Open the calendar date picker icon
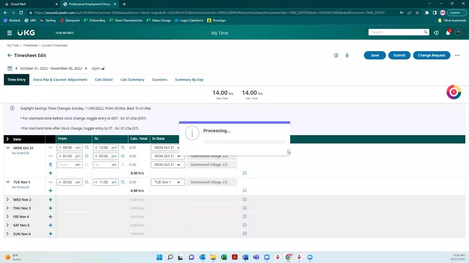469x263 pixels. coord(10,68)
